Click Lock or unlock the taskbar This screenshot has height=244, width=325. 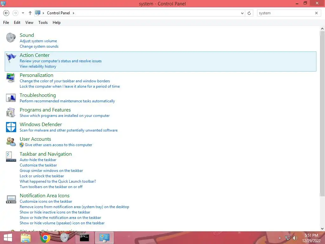(x=42, y=176)
